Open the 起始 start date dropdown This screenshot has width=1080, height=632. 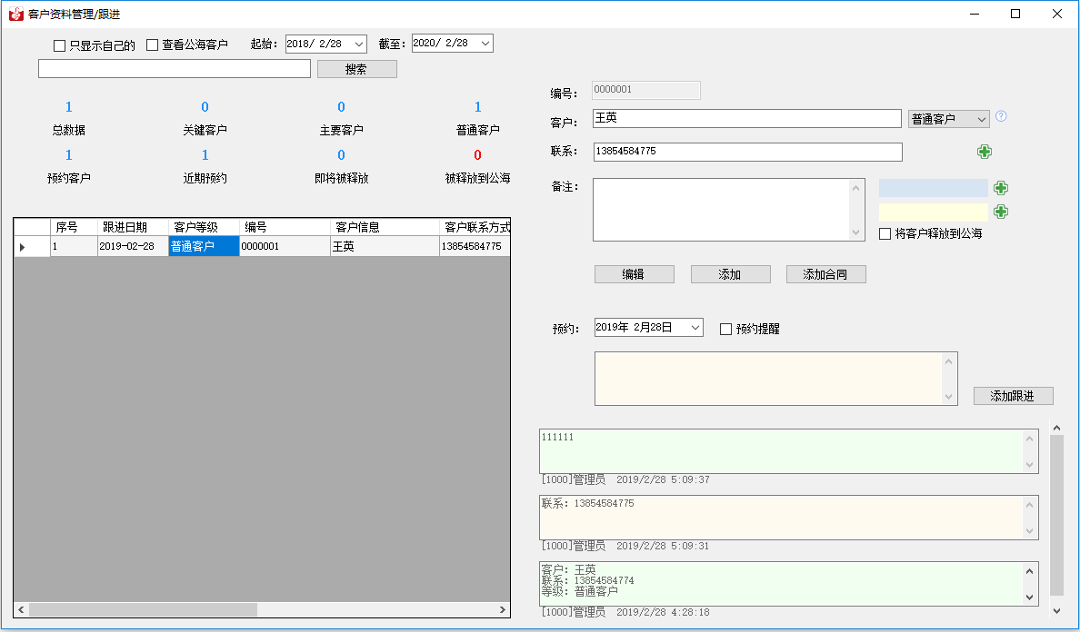[x=357, y=44]
